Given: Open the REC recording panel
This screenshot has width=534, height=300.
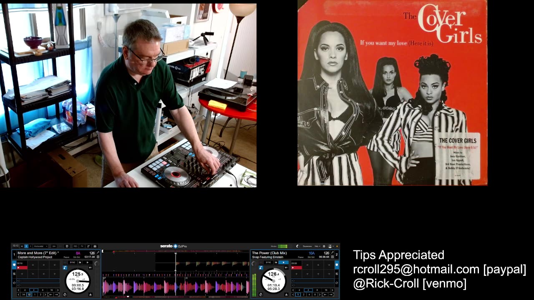Looking at the screenshot, I should 76,246.
